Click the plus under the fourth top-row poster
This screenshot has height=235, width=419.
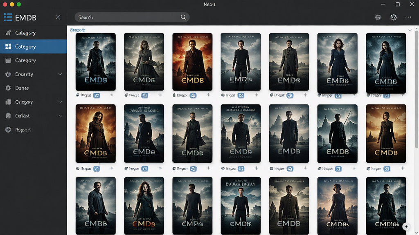tap(256, 95)
